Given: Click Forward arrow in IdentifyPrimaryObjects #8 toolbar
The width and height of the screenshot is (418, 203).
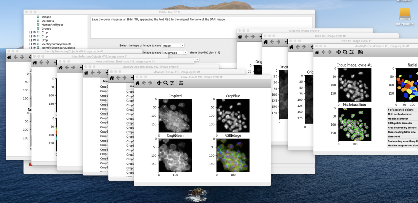Looking at the screenshot, I should 330,52.
